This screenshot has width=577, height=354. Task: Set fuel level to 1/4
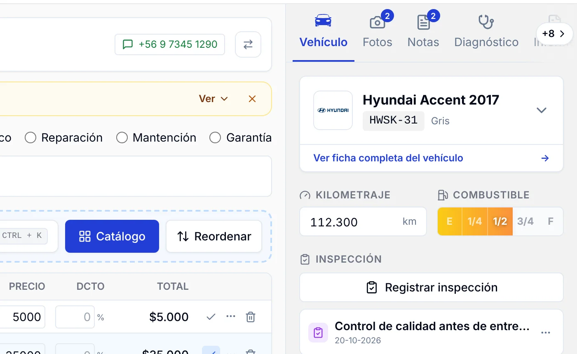tap(475, 221)
